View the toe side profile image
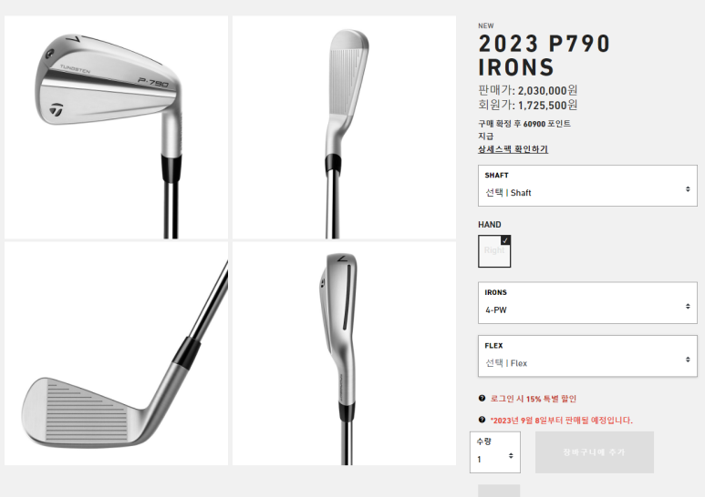Image resolution: width=705 pixels, height=497 pixels. [x=344, y=353]
